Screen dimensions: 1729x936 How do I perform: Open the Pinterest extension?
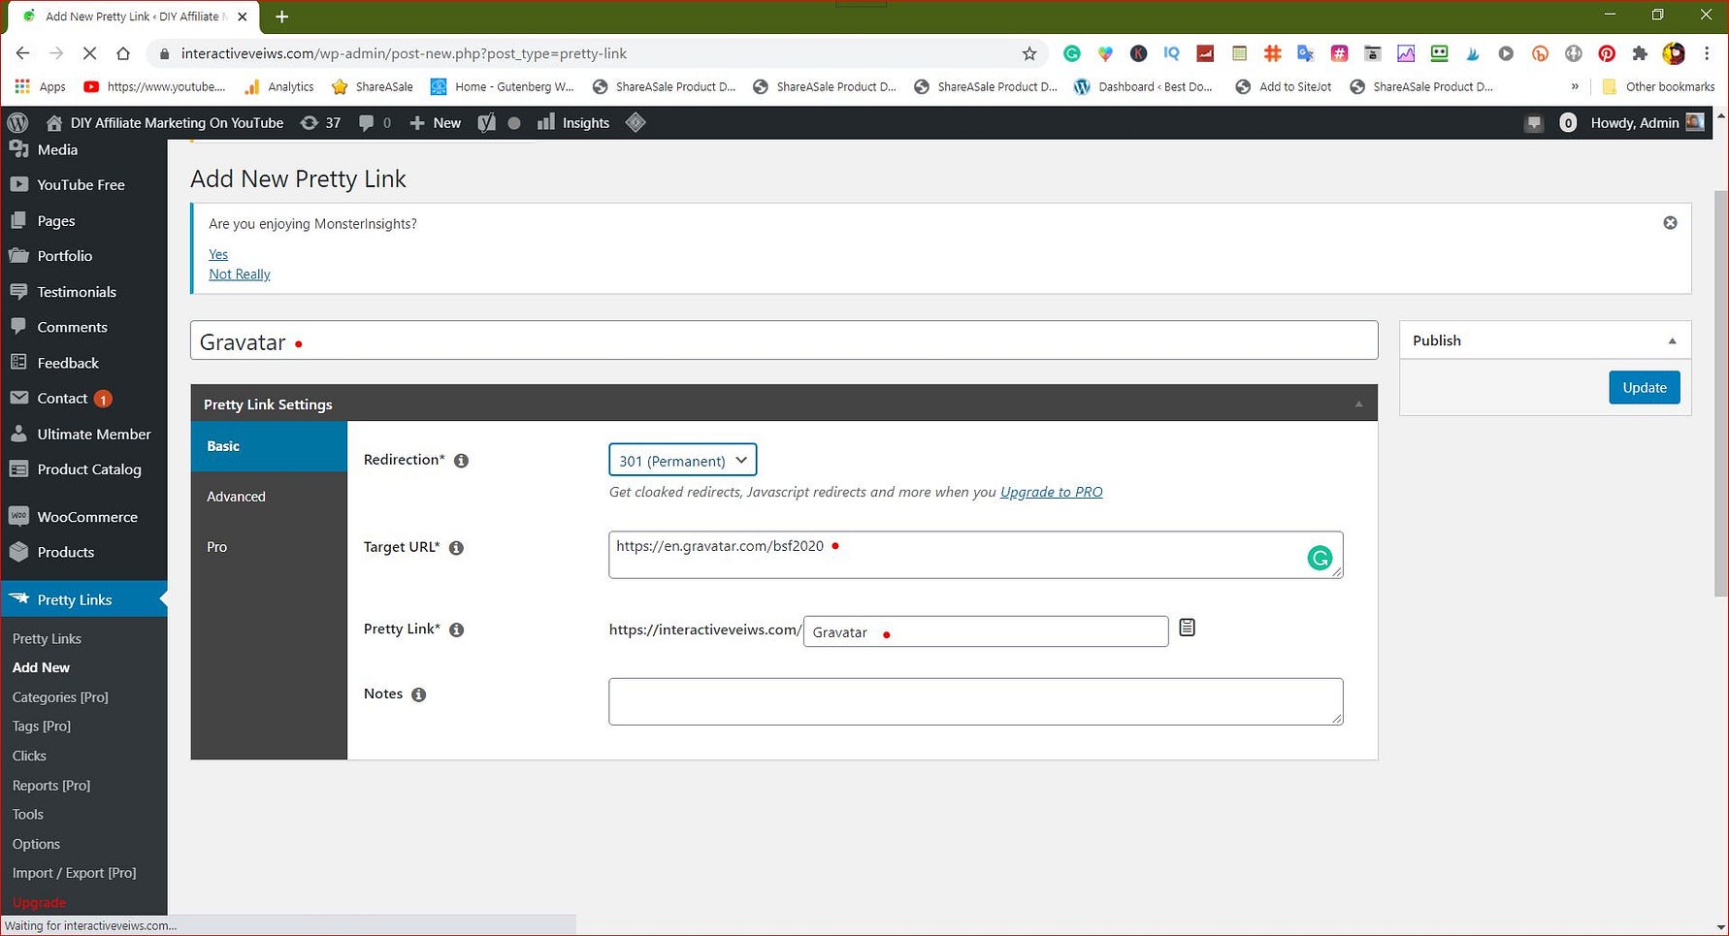tap(1607, 53)
